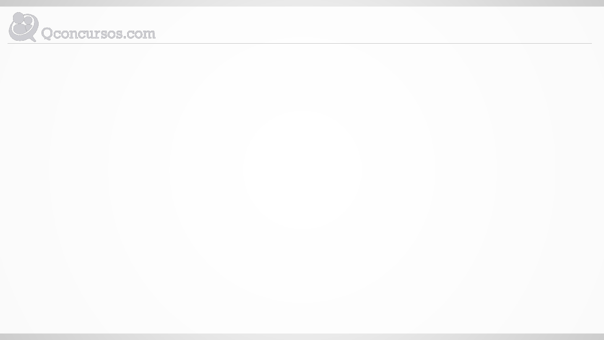Click the horizontal divider line under logo
604x340 pixels.
(x=299, y=43)
